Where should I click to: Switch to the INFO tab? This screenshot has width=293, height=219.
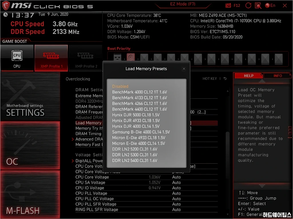tap(278, 76)
